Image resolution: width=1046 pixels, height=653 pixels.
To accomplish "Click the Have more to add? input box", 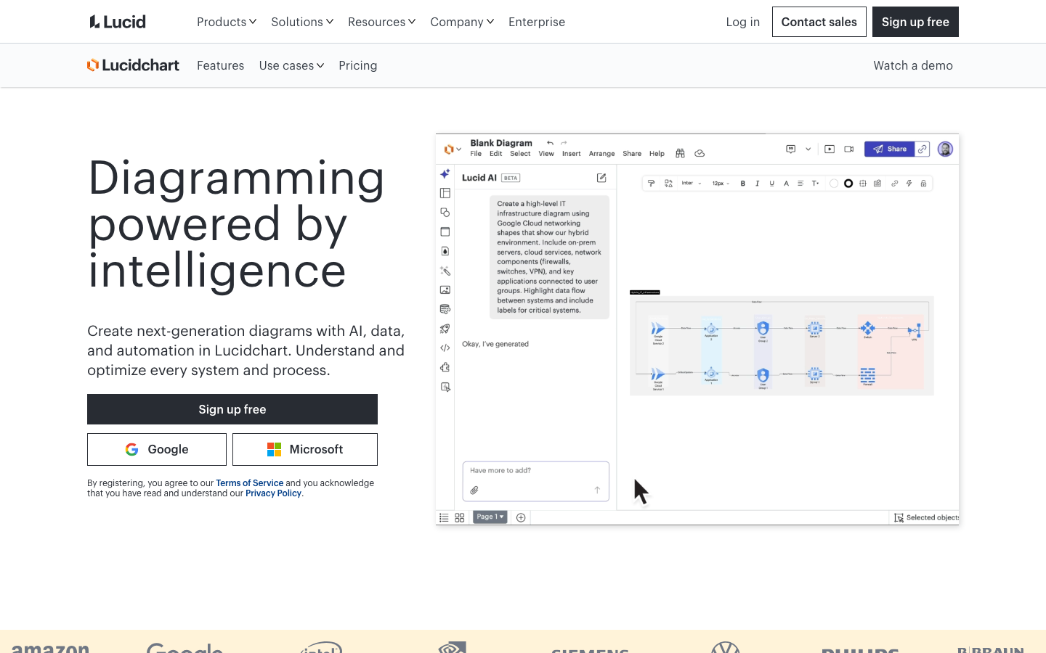I will (536, 481).
